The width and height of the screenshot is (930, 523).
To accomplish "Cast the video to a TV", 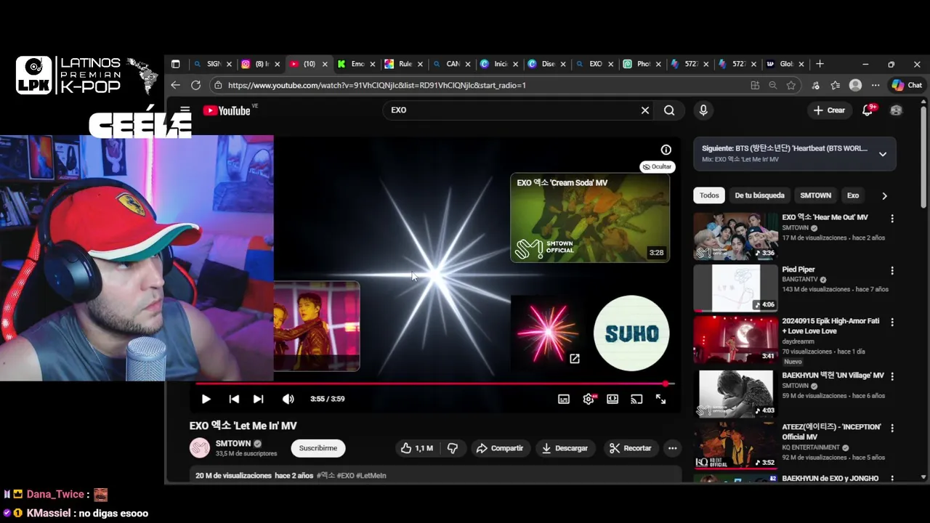I will (636, 399).
